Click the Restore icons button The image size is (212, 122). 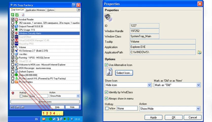(x=45, y=102)
